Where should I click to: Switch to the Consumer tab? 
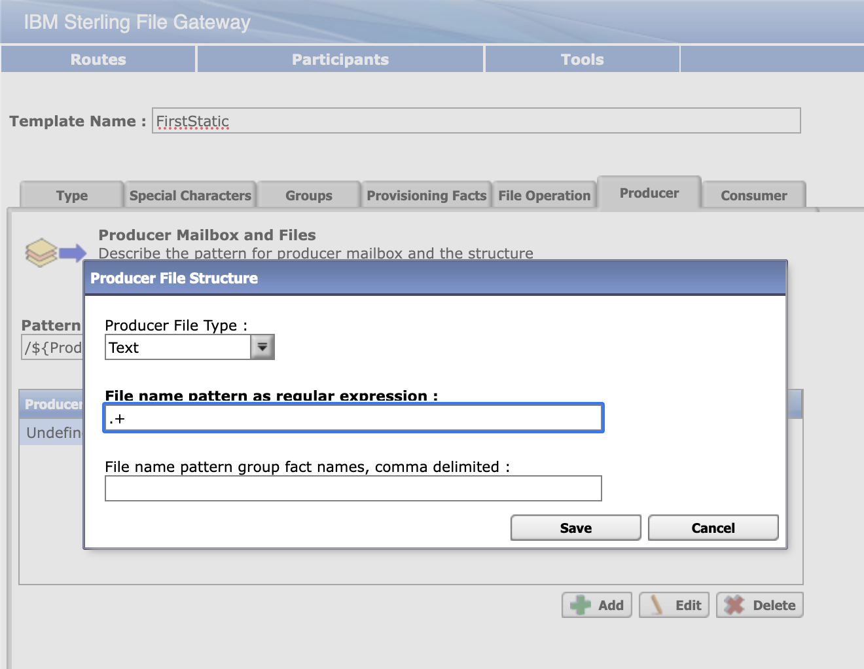point(754,195)
